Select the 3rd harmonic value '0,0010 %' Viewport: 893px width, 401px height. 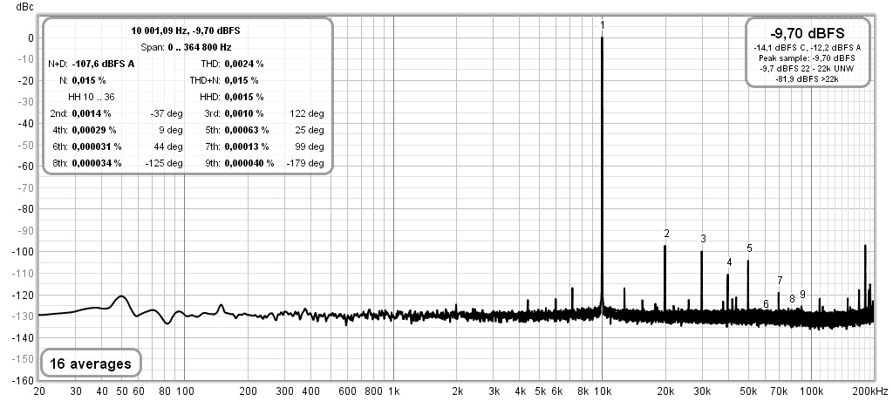point(244,113)
